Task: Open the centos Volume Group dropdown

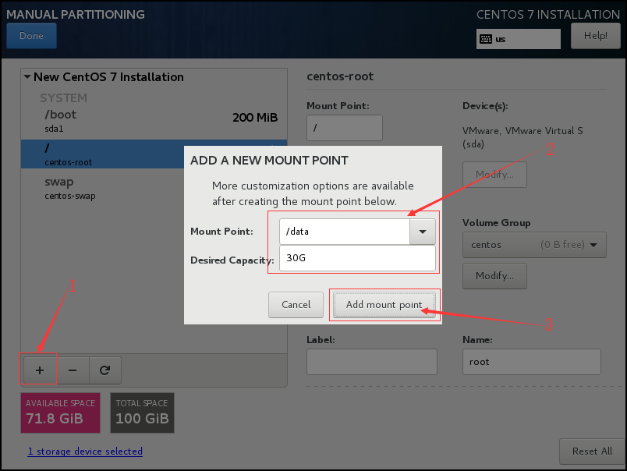Action: coord(534,245)
